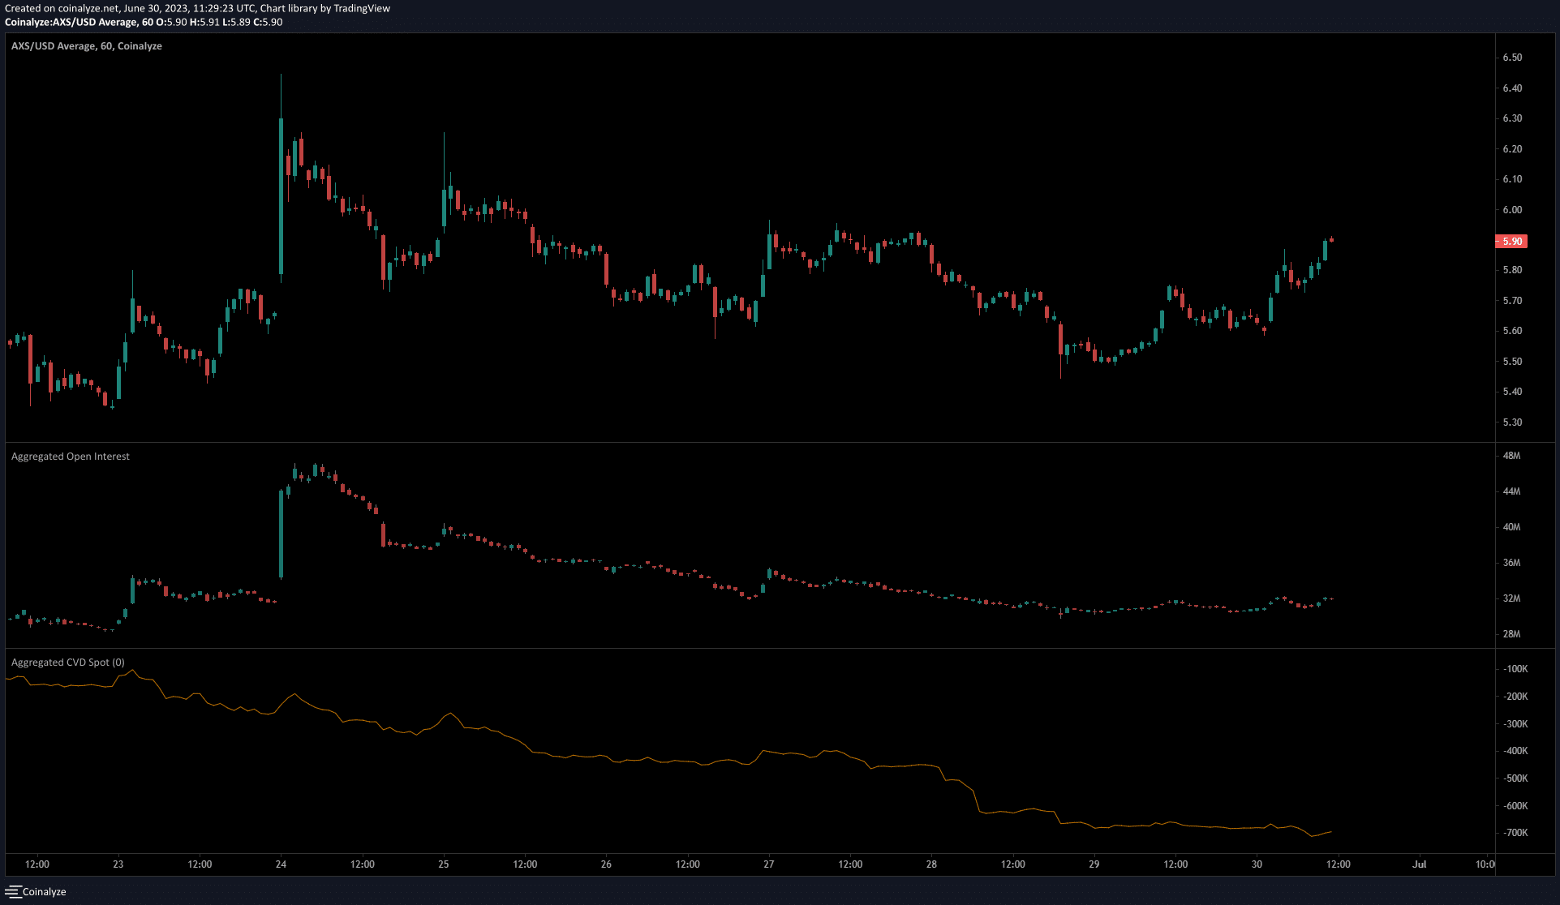This screenshot has width=1560, height=905.
Task: Click the 6.10 price axis label
Action: coord(1512,179)
